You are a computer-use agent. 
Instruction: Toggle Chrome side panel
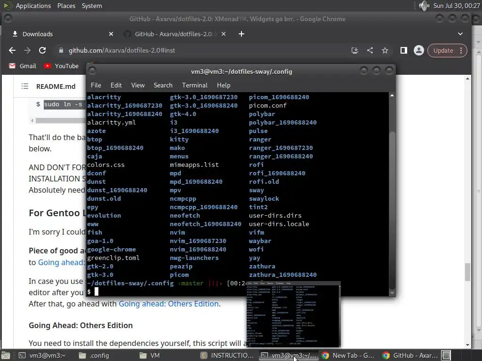[403, 50]
